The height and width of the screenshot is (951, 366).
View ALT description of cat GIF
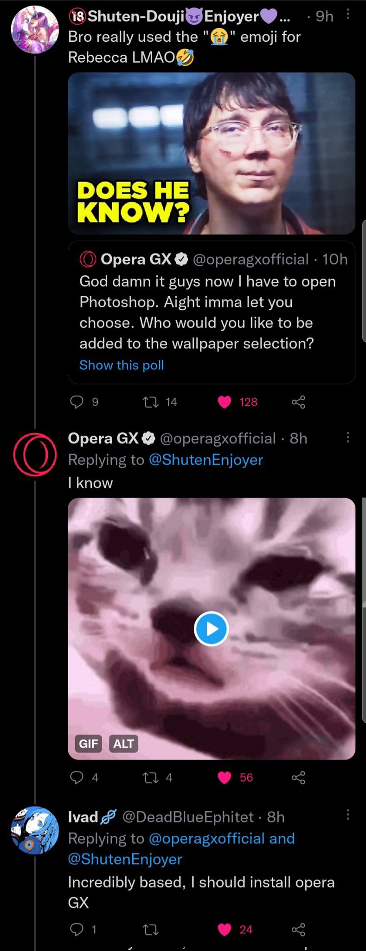[123, 743]
